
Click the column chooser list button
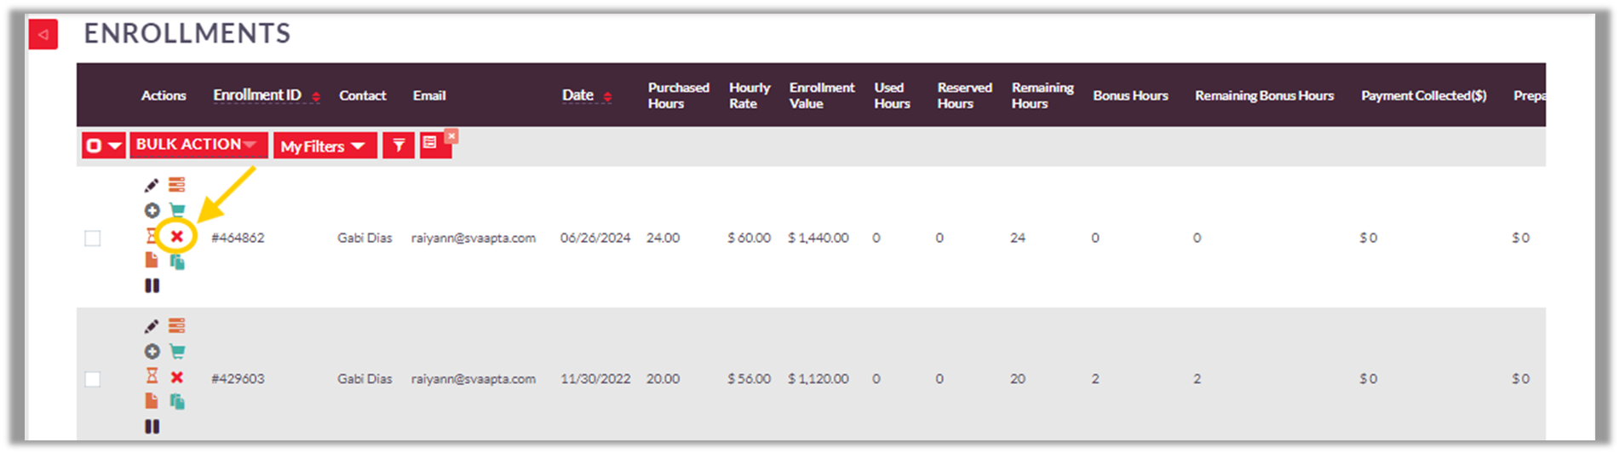coord(431,145)
